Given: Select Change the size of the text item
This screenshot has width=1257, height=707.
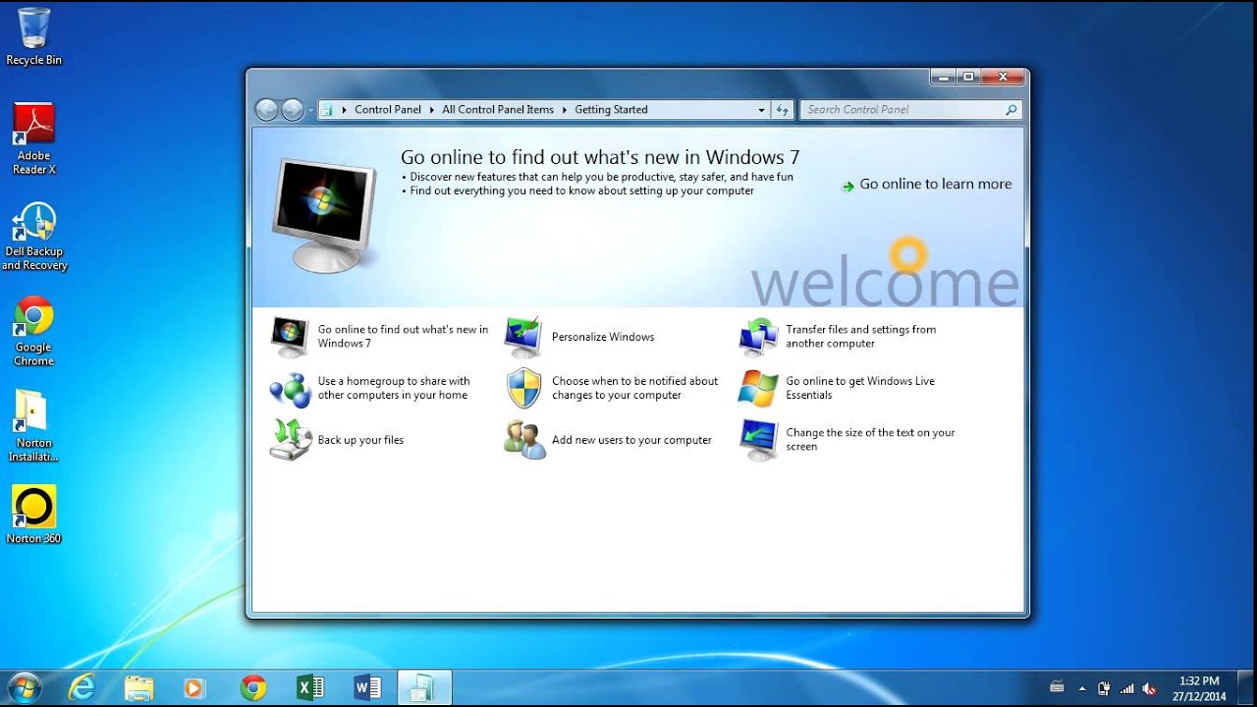Looking at the screenshot, I should pyautogui.click(x=847, y=440).
